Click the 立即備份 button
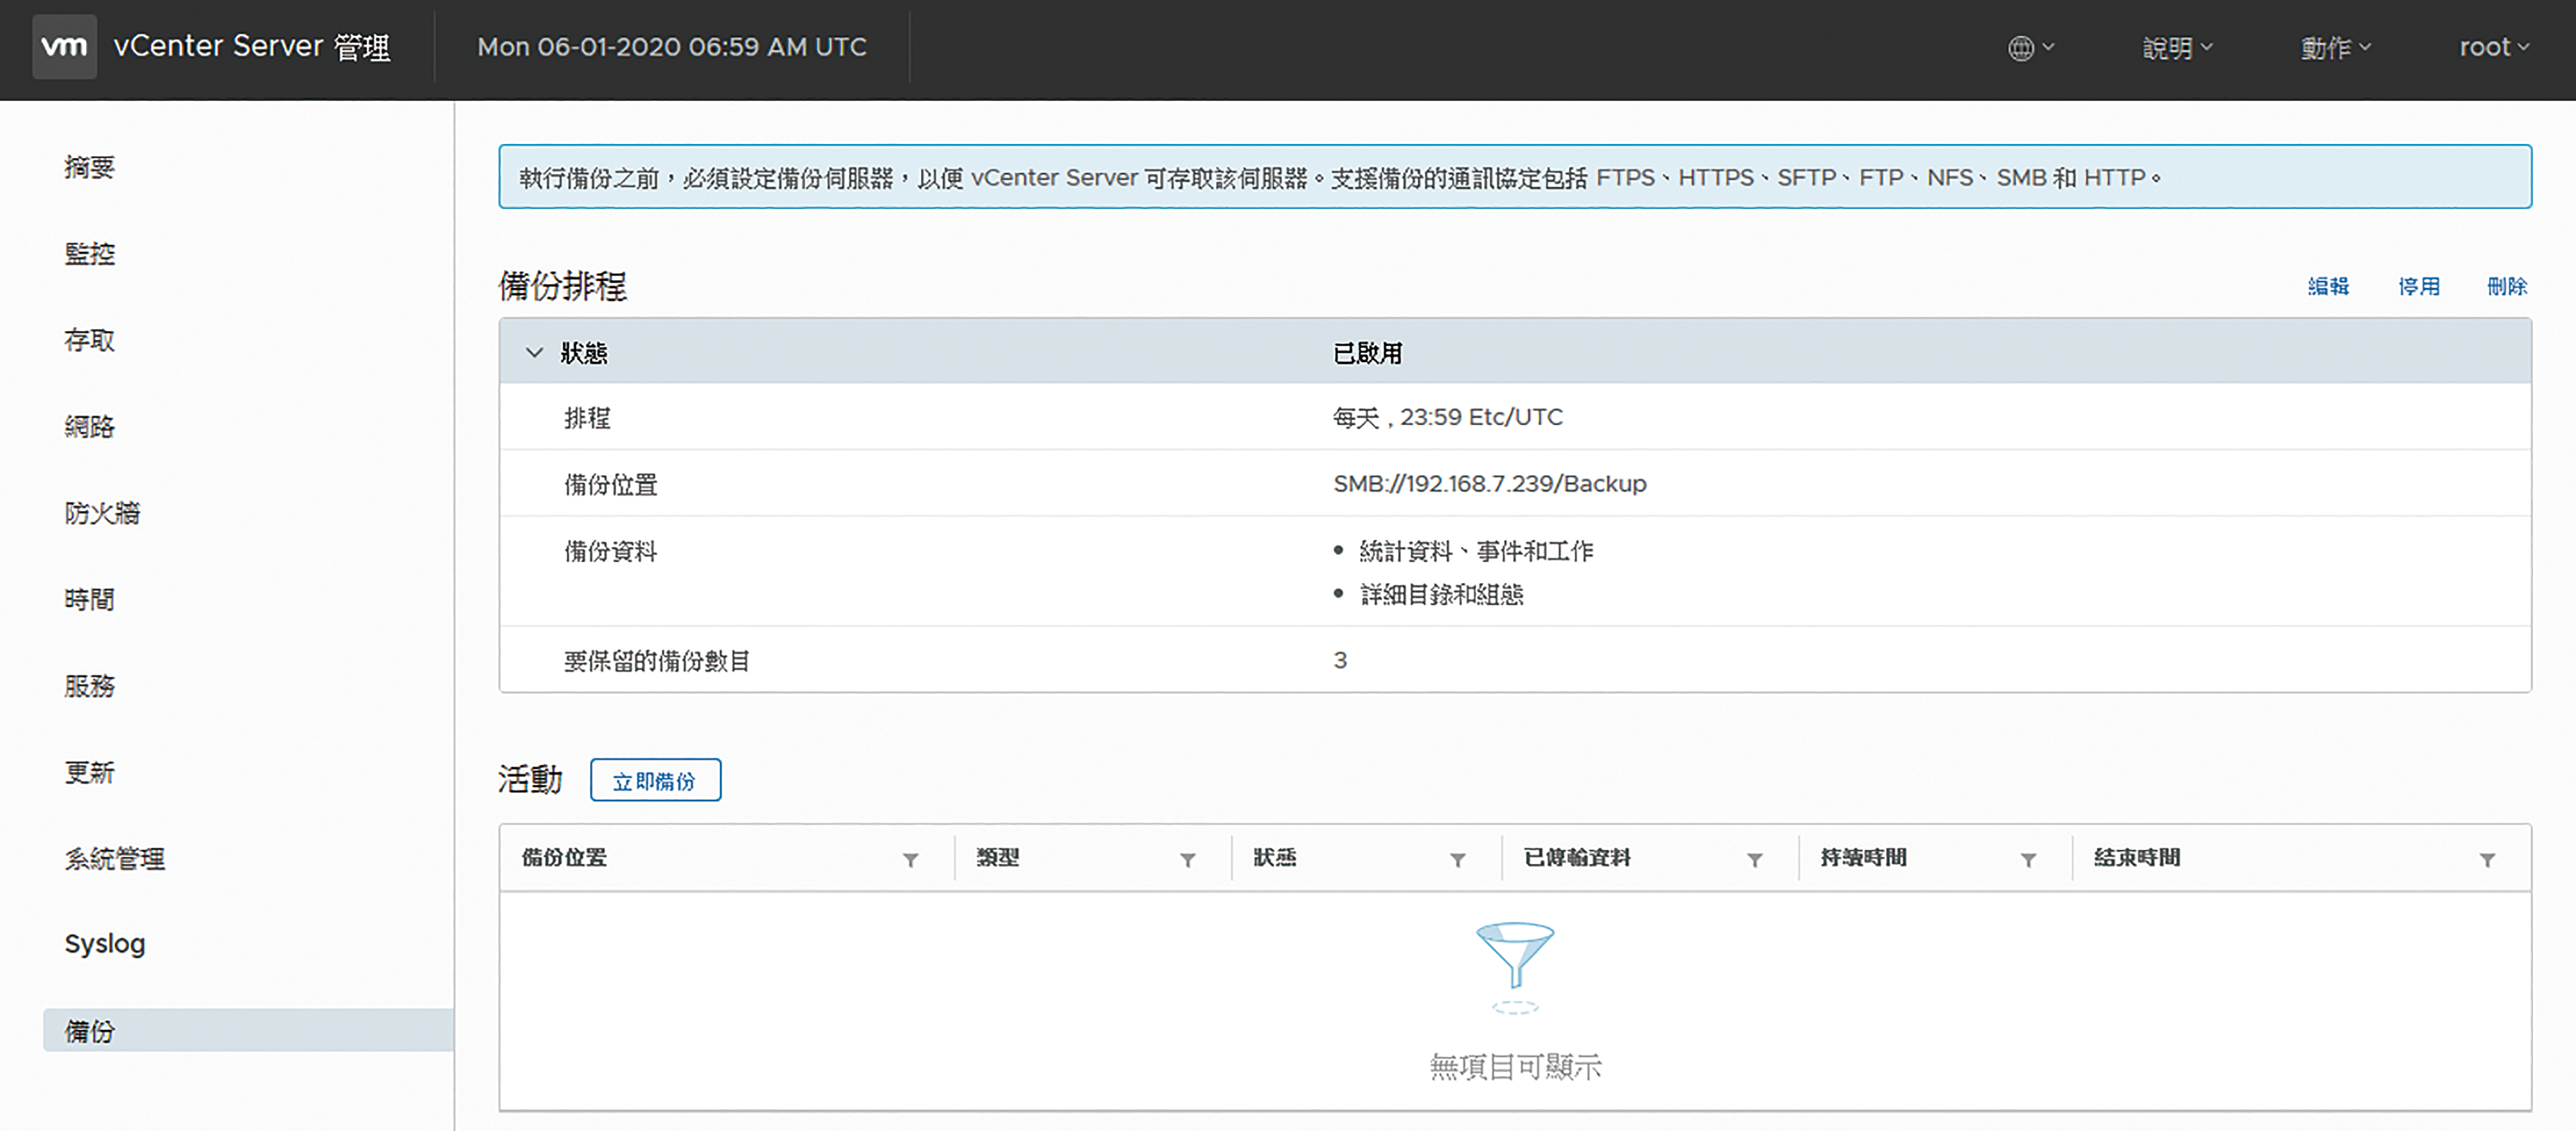 pos(655,780)
